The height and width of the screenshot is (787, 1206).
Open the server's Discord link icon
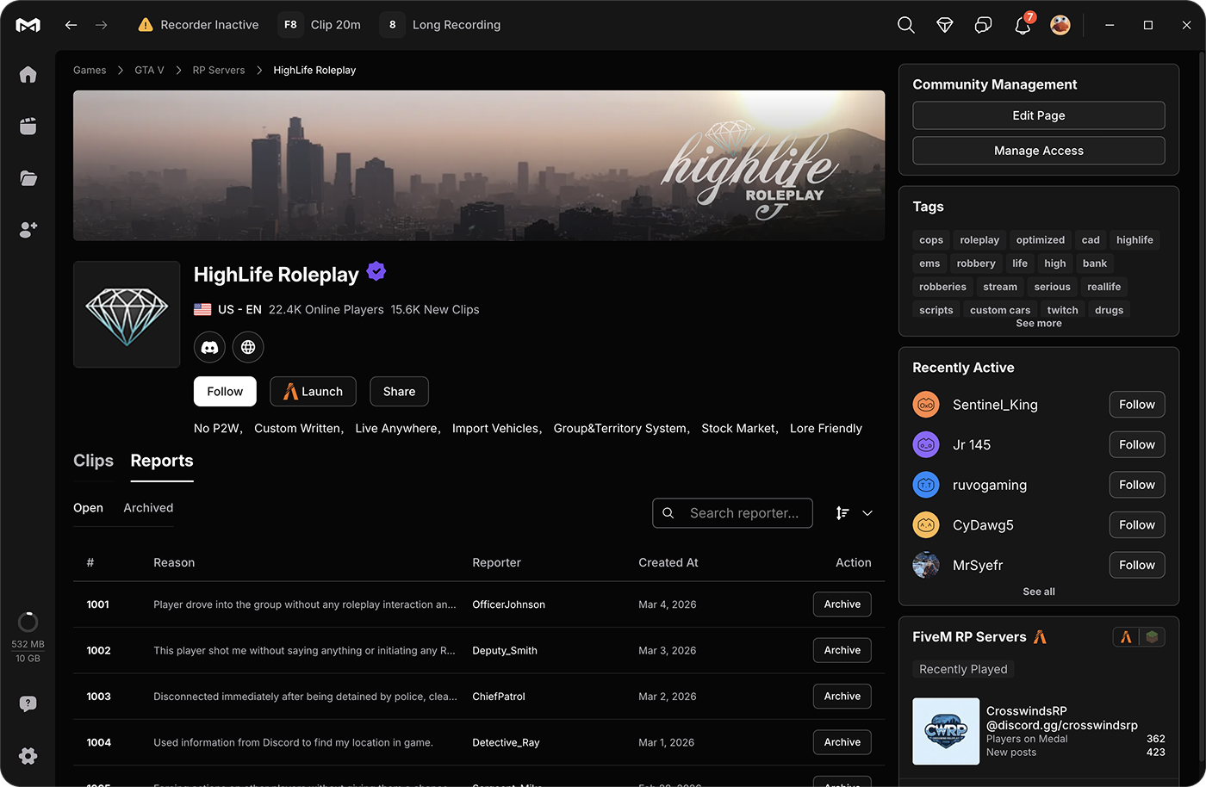coord(209,347)
